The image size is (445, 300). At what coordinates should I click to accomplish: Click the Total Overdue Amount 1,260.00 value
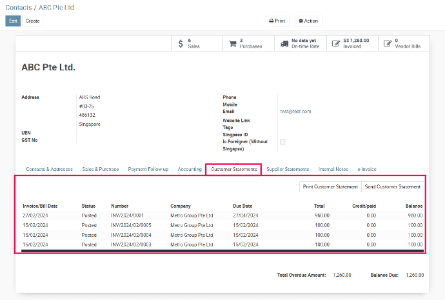coord(342,275)
